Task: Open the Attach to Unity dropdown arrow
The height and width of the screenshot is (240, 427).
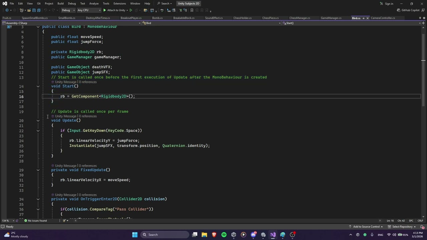Action: [127, 10]
